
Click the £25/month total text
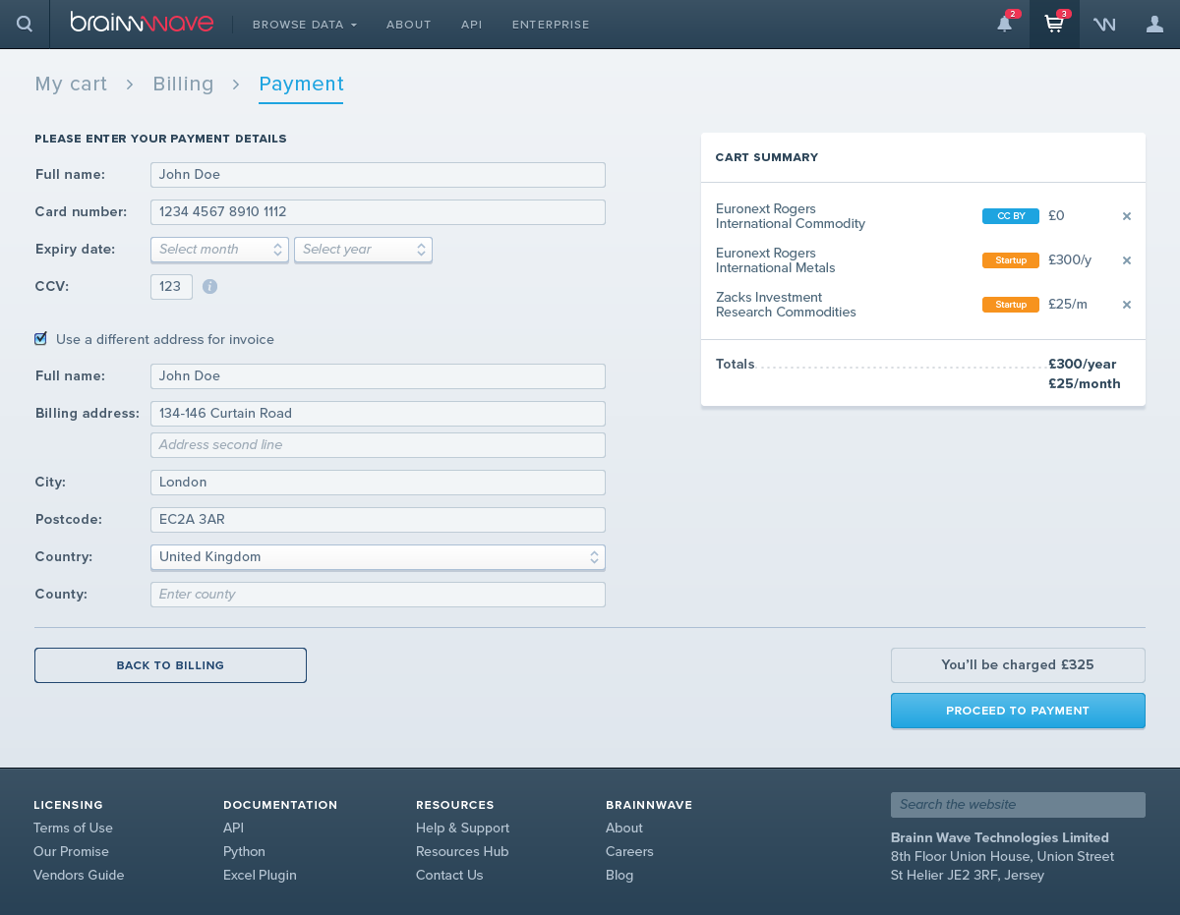tap(1085, 384)
